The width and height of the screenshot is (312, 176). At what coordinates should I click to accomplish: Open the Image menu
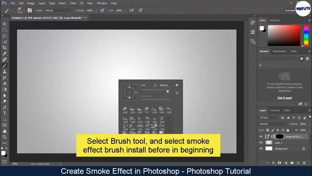(31, 3)
